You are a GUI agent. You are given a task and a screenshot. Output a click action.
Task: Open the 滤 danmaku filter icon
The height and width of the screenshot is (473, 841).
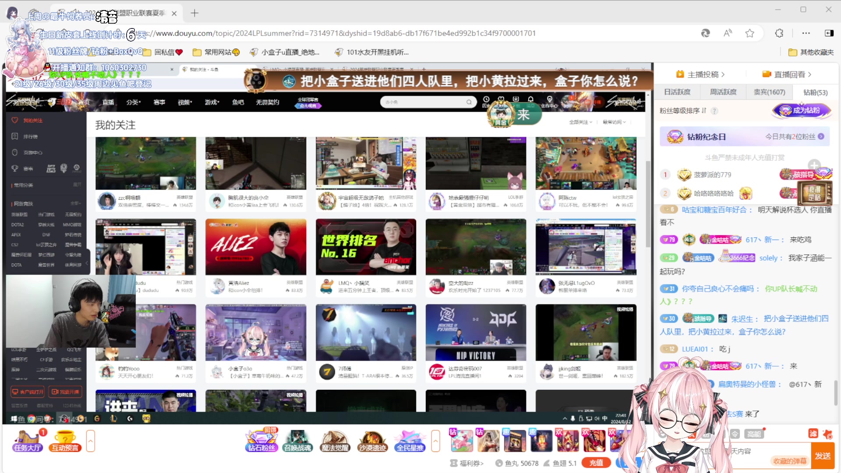[813, 434]
